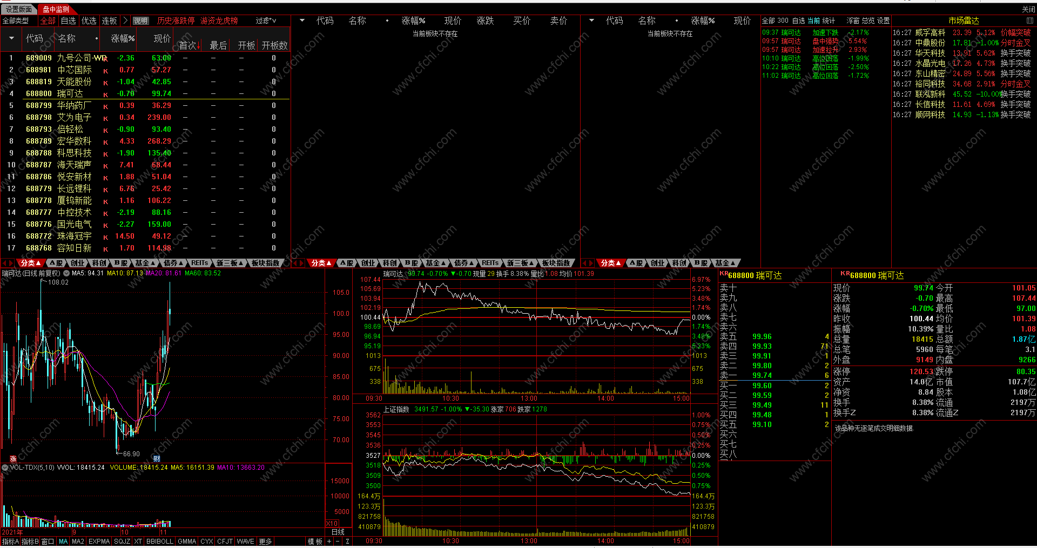Click the Z button below the K-line chart
This screenshot has width=1037, height=548.
347,541
